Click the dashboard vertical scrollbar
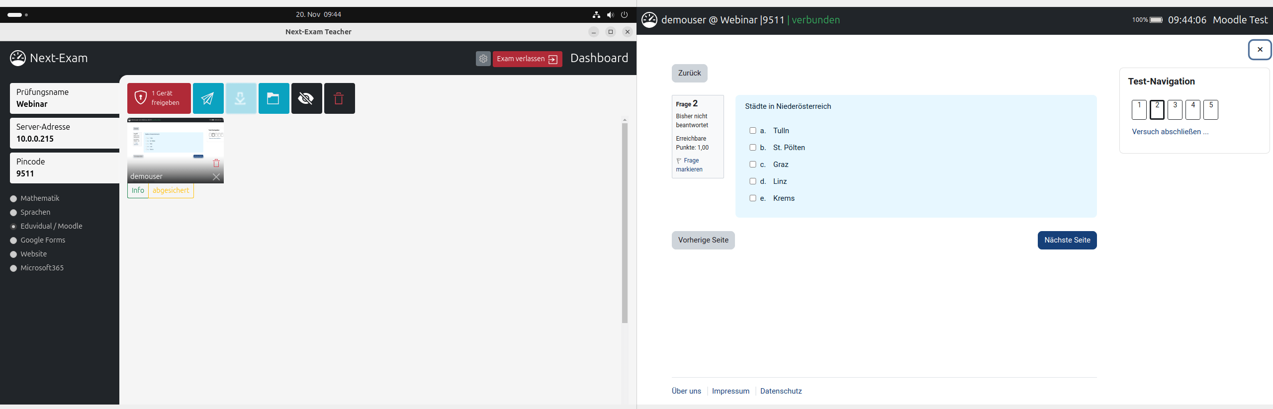1273x409 pixels. click(x=625, y=223)
